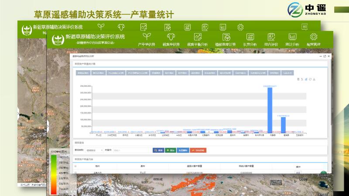This screenshot has width=349, height=196.
Task: Click the blue batch delete button
Action: tap(183, 150)
